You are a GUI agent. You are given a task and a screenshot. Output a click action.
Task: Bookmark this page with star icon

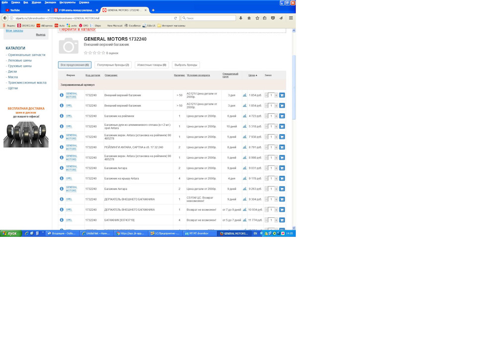(257, 18)
